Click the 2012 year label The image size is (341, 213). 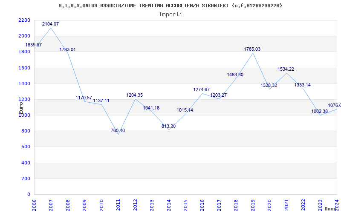[x=135, y=205]
